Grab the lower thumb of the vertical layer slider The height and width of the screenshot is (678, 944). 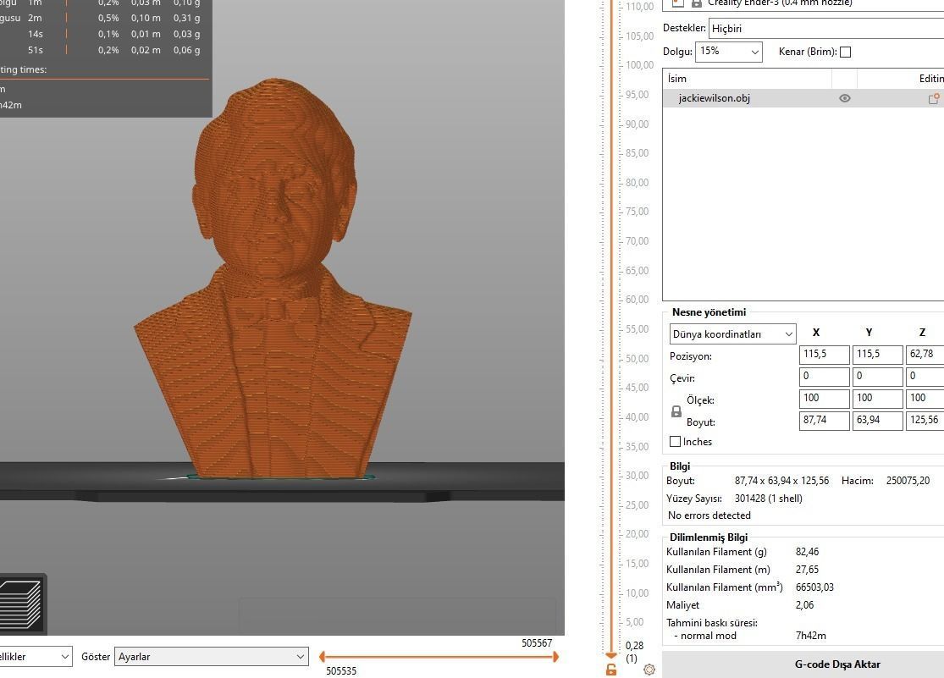(x=611, y=655)
